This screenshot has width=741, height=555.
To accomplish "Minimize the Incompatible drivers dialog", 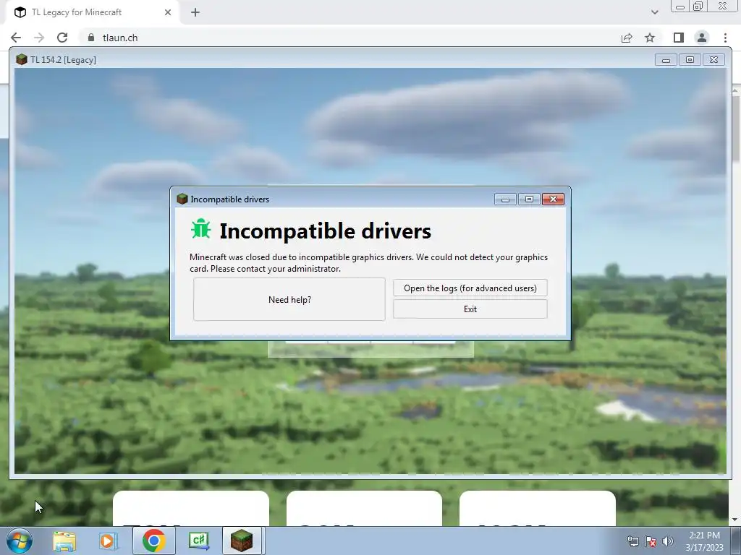I will pos(505,199).
